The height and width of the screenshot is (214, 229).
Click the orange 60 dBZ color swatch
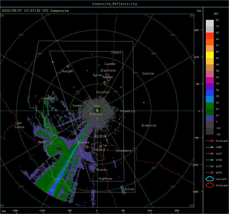coord(210,42)
